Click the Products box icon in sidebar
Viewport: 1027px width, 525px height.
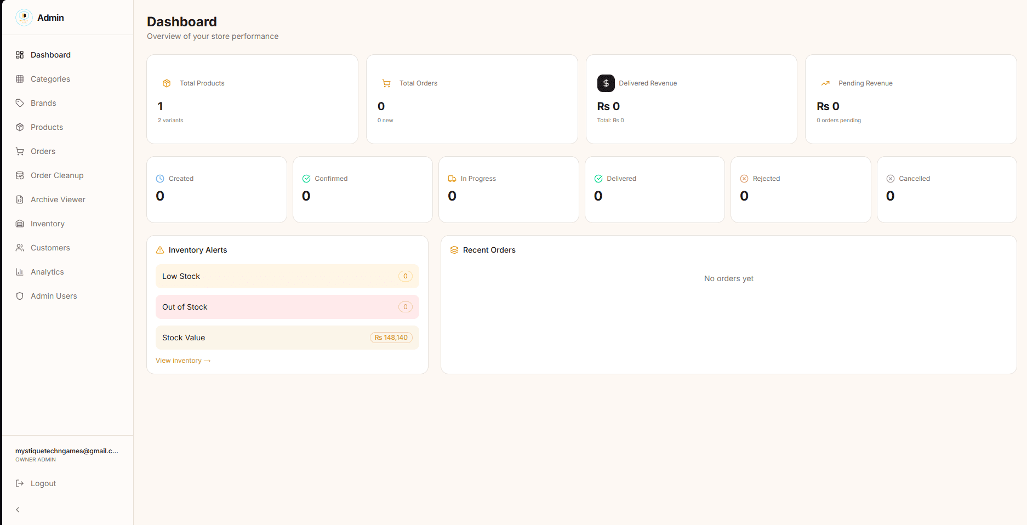click(x=20, y=127)
